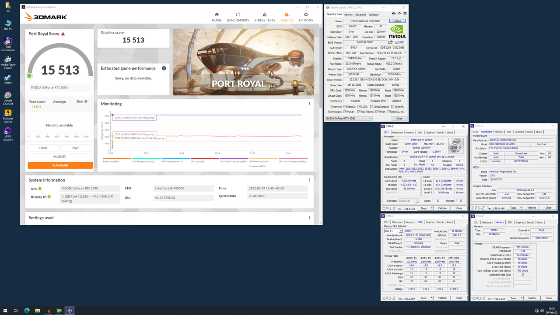
Task: Click the warning icon beside Port Royal Score
Action: [63, 34]
